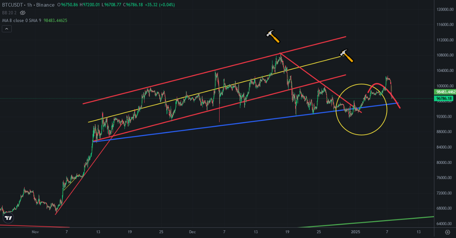Click the 112000.00 price axis label
The image size is (456, 238).
(x=445, y=40)
